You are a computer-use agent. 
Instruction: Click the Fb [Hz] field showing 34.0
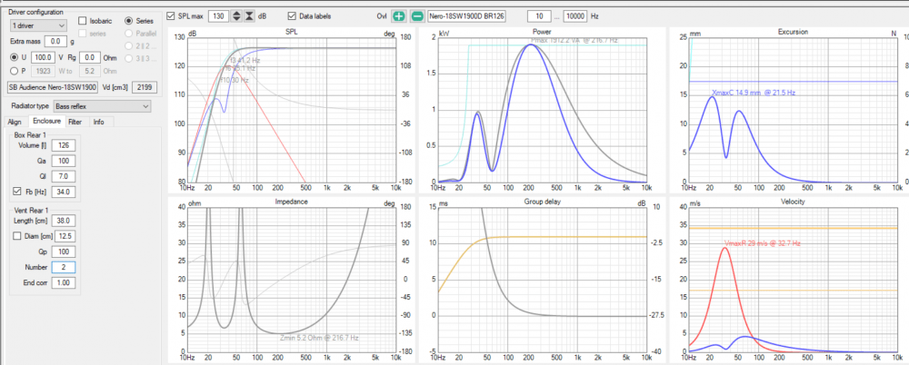point(64,192)
